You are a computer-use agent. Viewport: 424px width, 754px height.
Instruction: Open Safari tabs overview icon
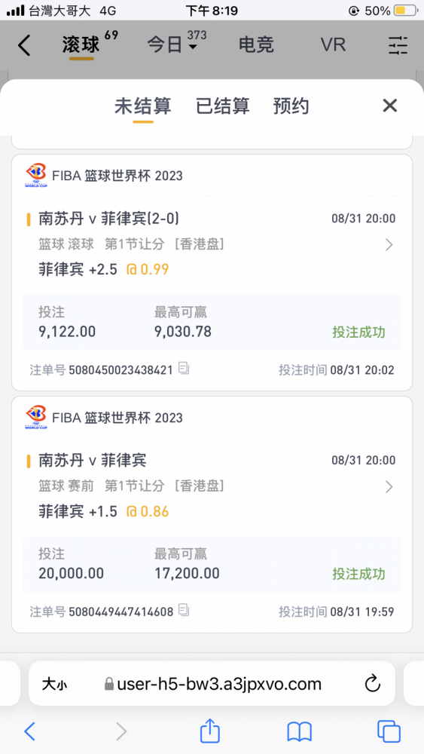389,731
